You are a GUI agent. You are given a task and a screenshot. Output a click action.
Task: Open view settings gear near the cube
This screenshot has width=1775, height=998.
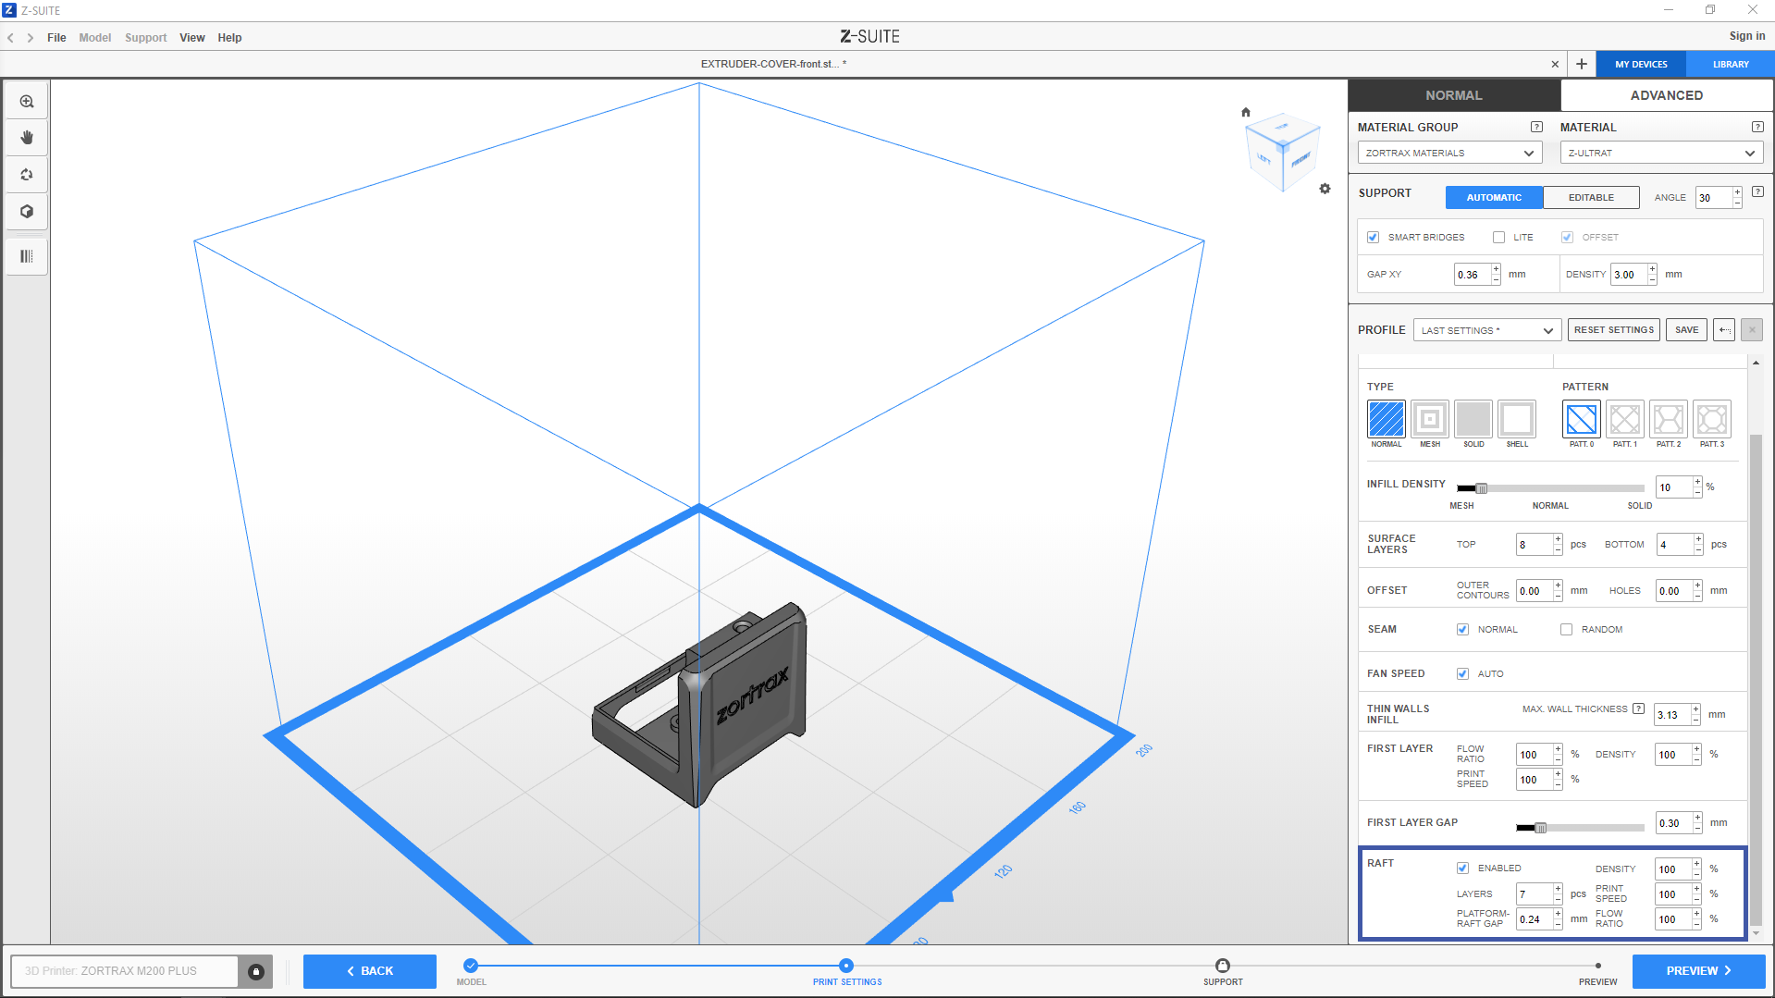[1325, 189]
